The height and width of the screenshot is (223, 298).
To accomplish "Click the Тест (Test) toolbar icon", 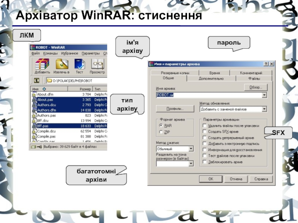I will 79,64.
